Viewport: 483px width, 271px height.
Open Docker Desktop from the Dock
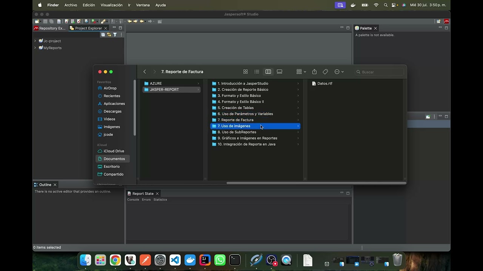click(190, 260)
